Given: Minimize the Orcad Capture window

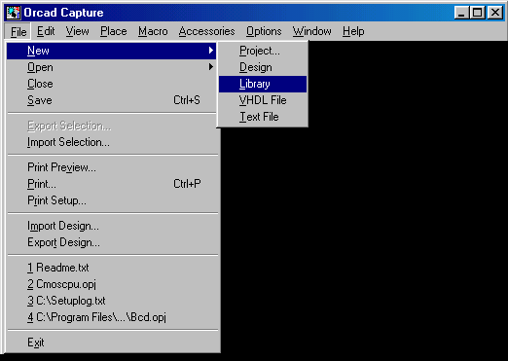Looking at the screenshot, I should pos(461,13).
